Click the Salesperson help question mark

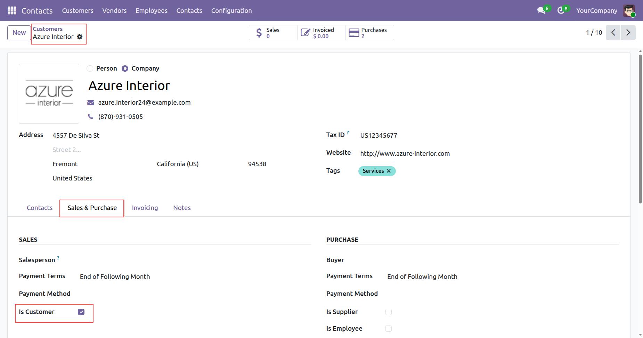(58, 258)
